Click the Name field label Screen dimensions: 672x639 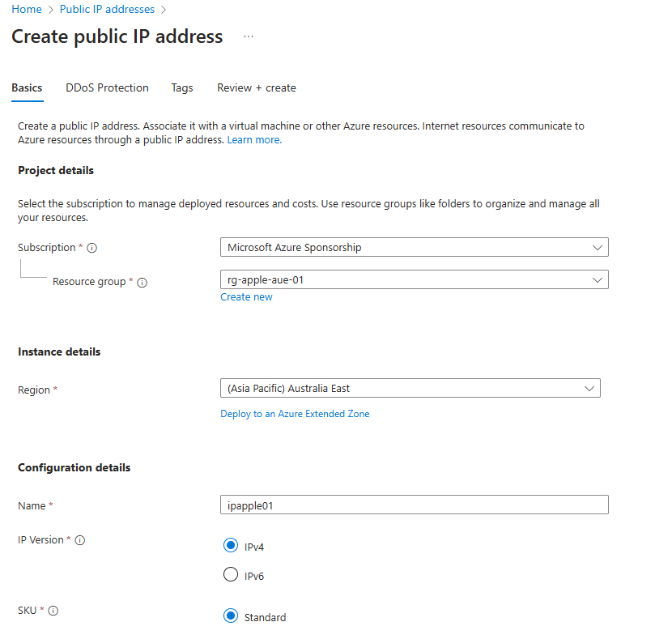[x=32, y=505]
